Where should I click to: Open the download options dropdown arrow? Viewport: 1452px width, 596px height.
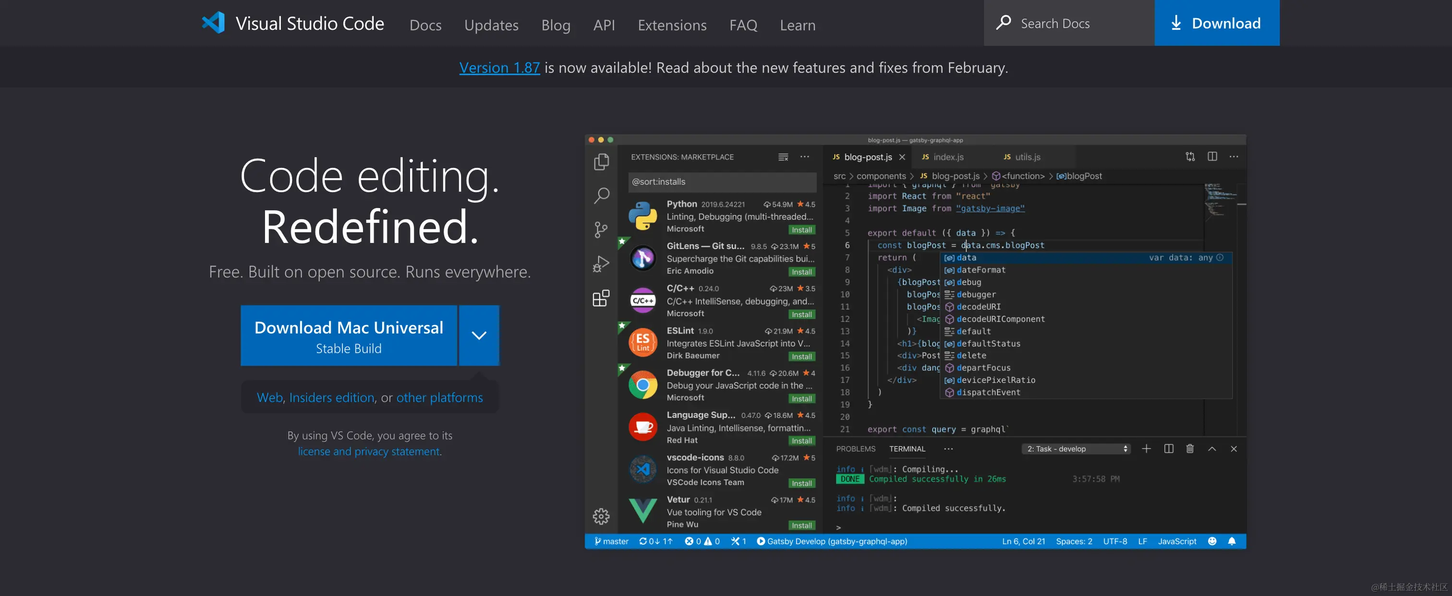[479, 336]
